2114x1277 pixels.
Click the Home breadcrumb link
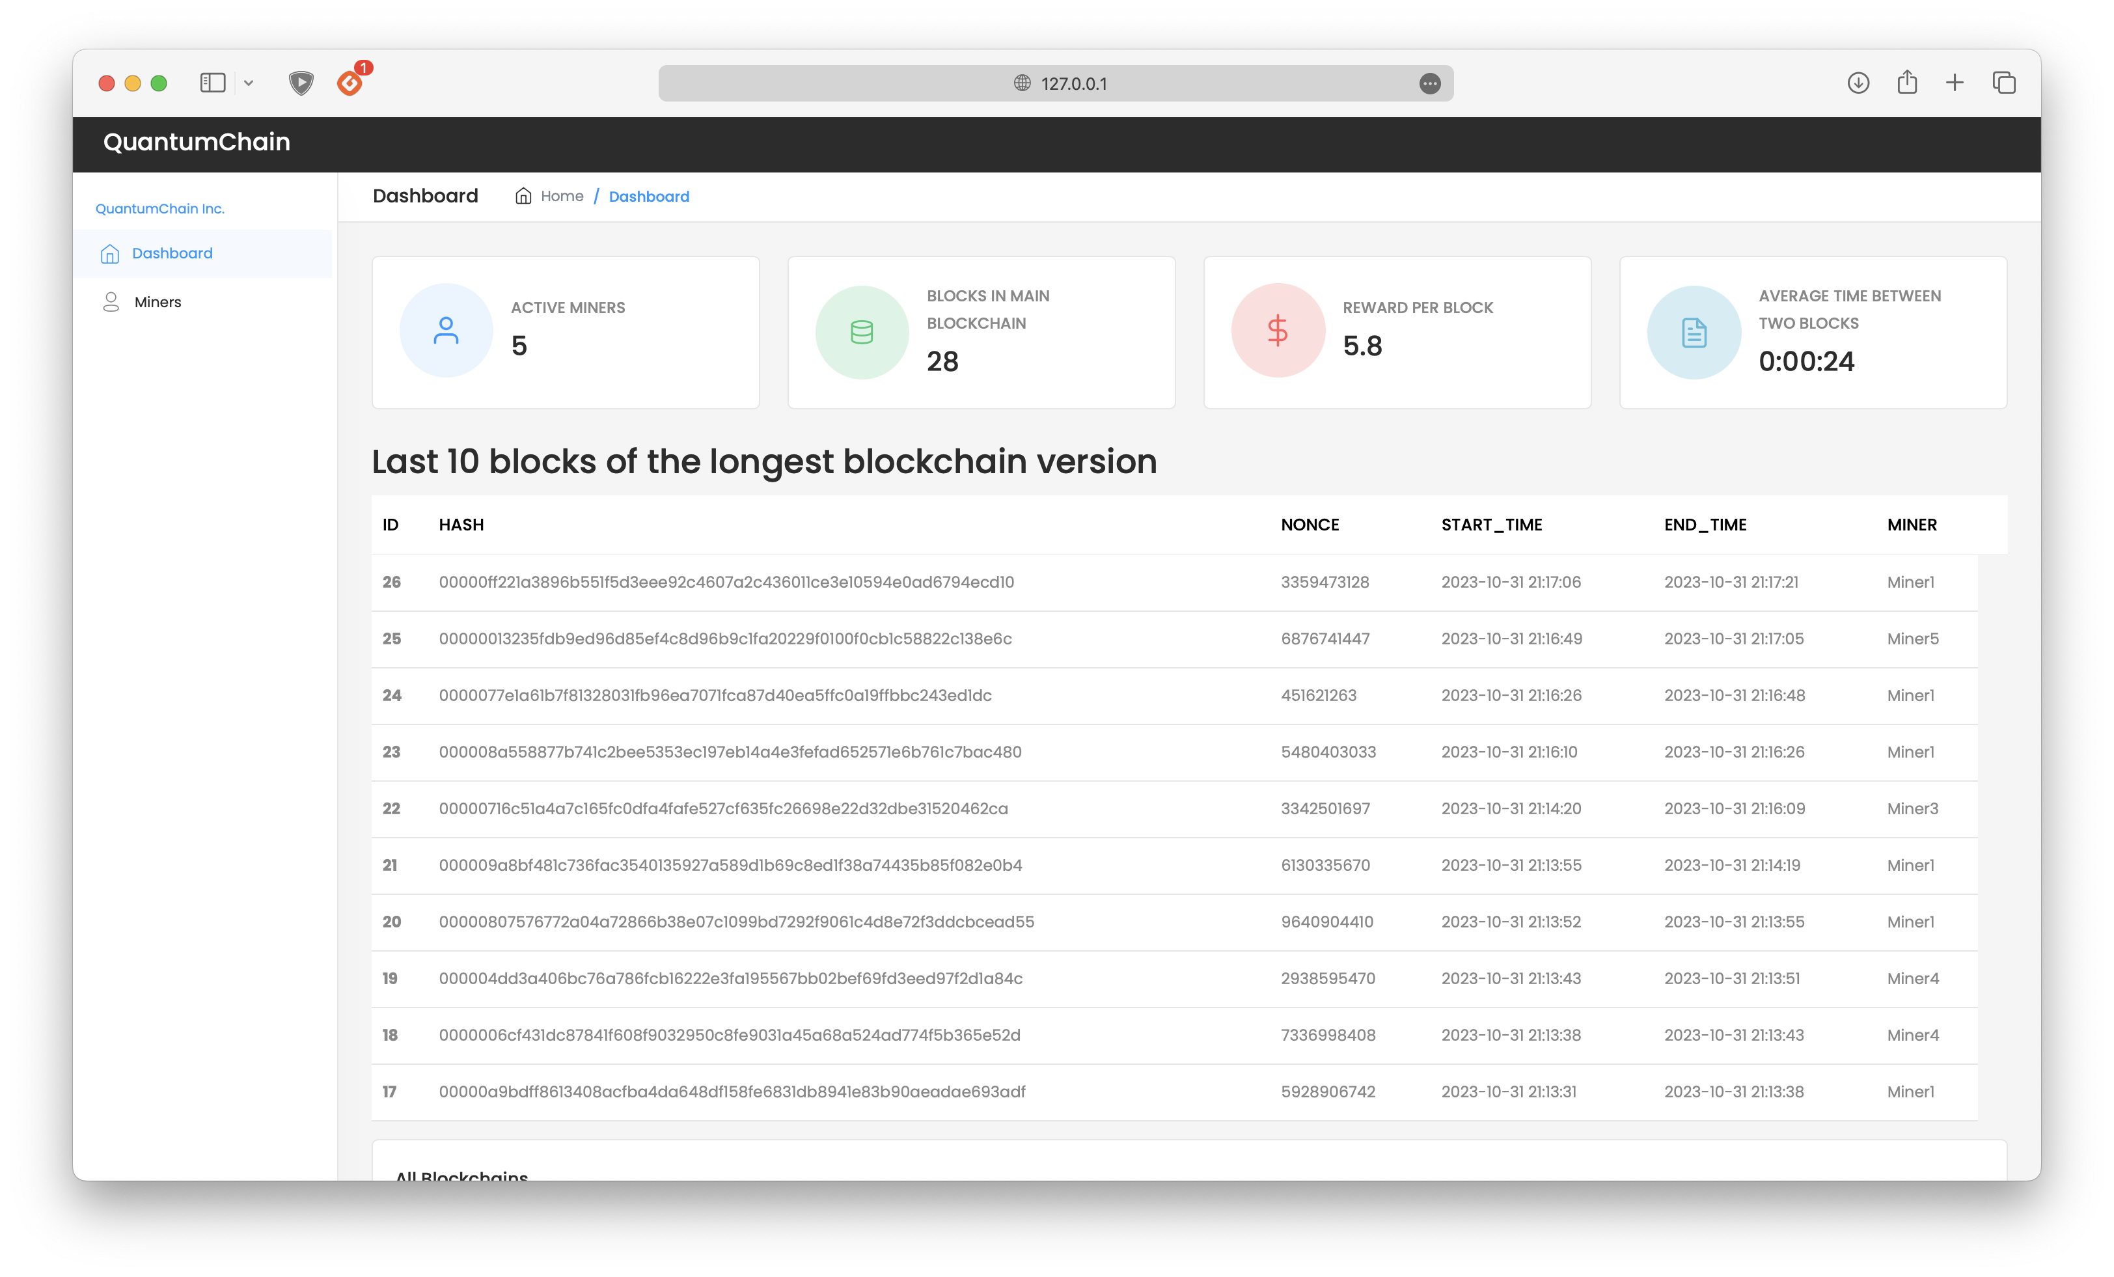click(561, 197)
